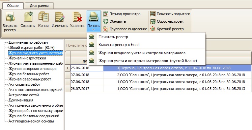Select Документы по работам in tree
This screenshot has width=252, height=130.
click(28, 42)
